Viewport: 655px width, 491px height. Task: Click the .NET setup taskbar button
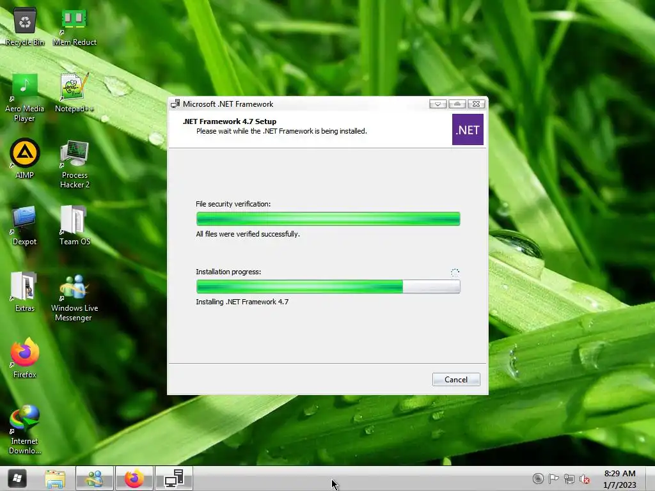(174, 478)
